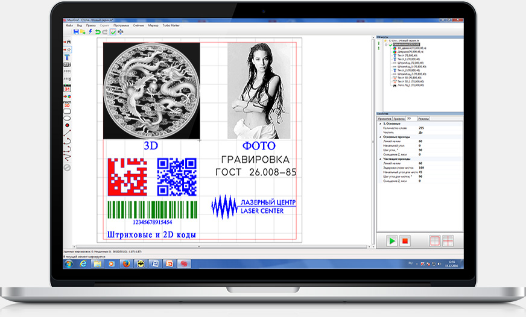Select the Text tool in left toolbar
This screenshot has width=526, height=317.
[67, 57]
